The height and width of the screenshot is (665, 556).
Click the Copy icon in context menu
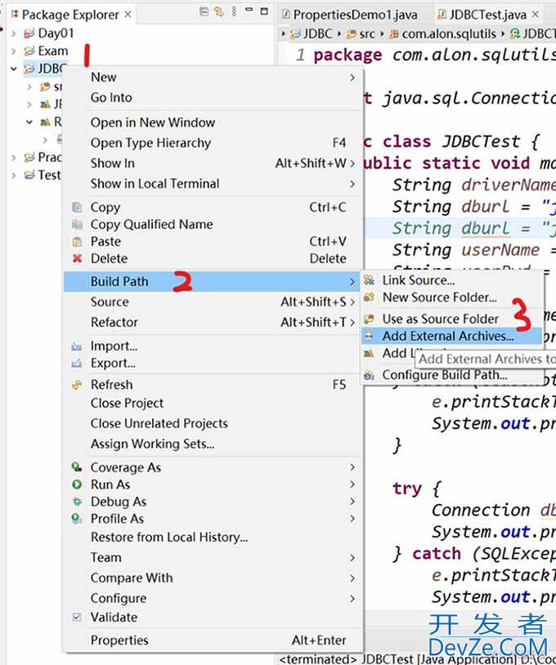(77, 208)
